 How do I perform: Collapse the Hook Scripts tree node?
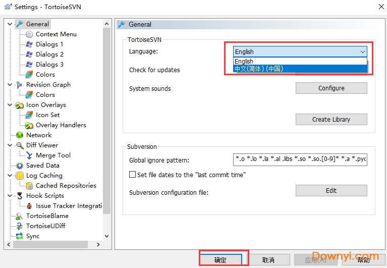pyautogui.click(x=10, y=196)
